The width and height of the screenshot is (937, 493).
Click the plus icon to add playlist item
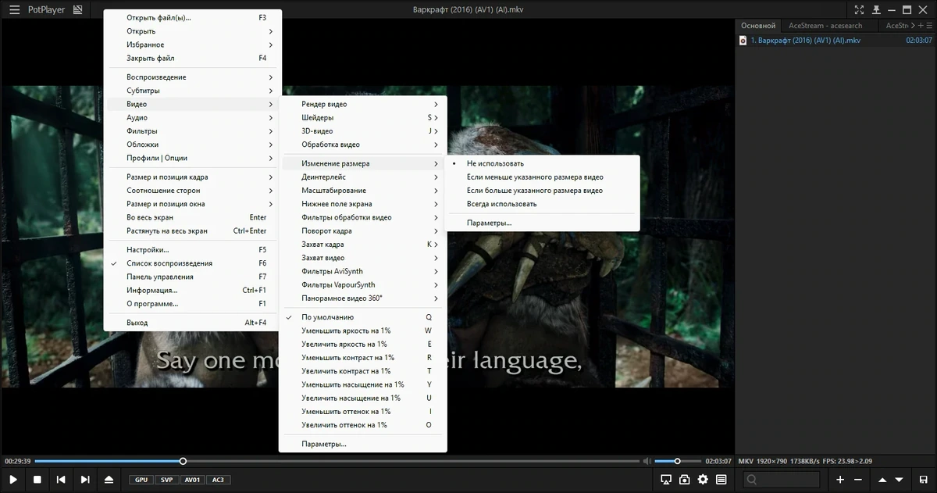click(x=840, y=479)
